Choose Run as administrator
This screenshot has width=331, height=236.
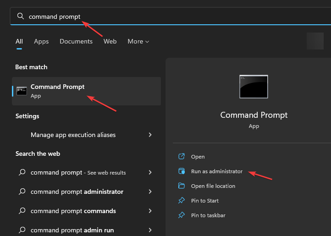[217, 171]
